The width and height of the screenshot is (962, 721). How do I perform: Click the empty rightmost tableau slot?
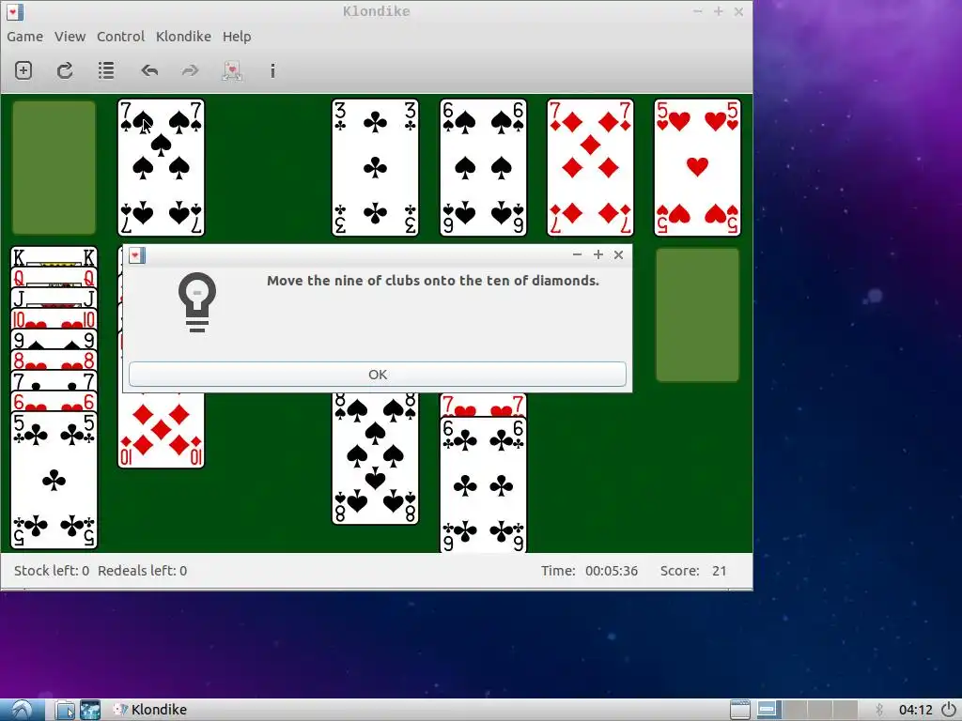coord(698,314)
